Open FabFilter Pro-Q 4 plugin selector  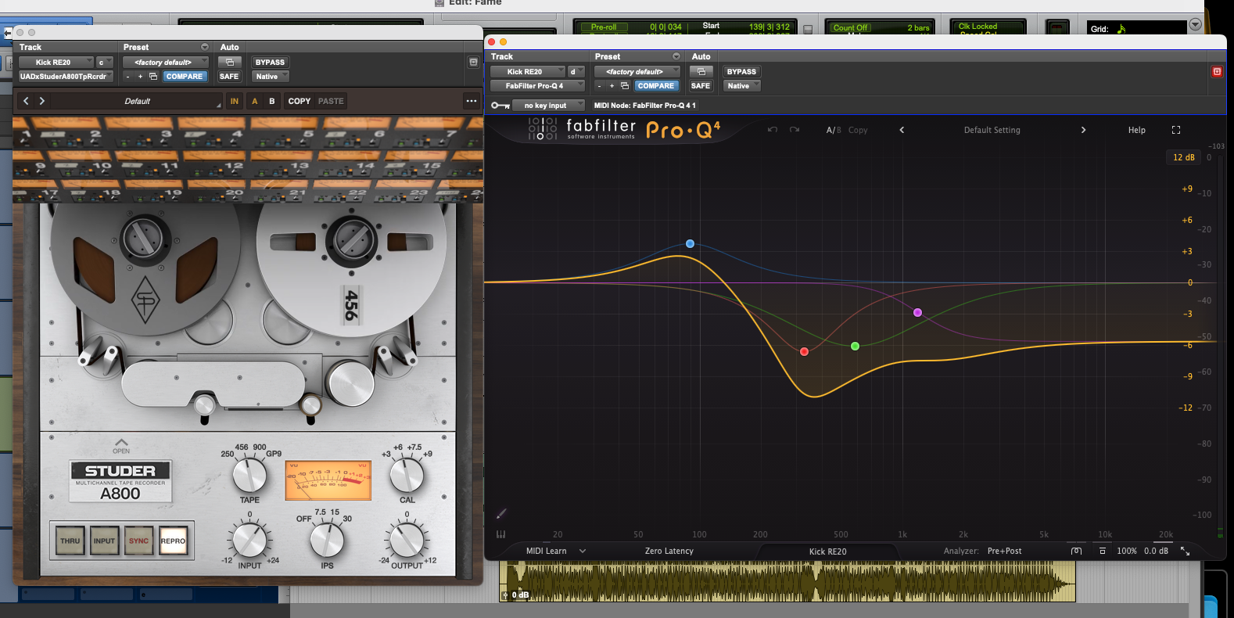[x=537, y=85]
